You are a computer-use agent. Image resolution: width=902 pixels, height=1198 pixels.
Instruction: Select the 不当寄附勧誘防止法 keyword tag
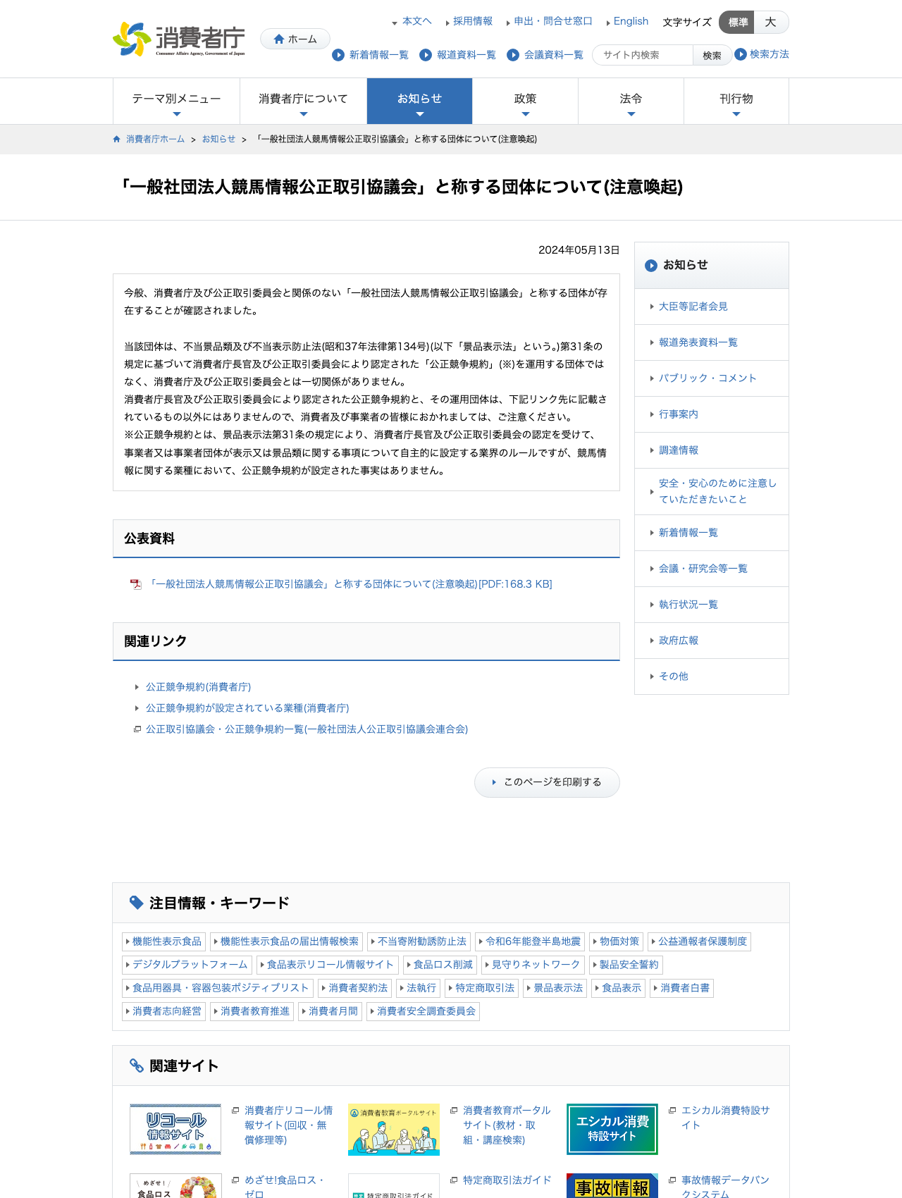[419, 941]
